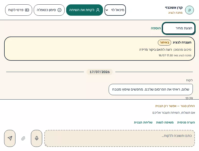Click the 17/07/2026 date separator label
199x151 pixels.
point(100,72)
